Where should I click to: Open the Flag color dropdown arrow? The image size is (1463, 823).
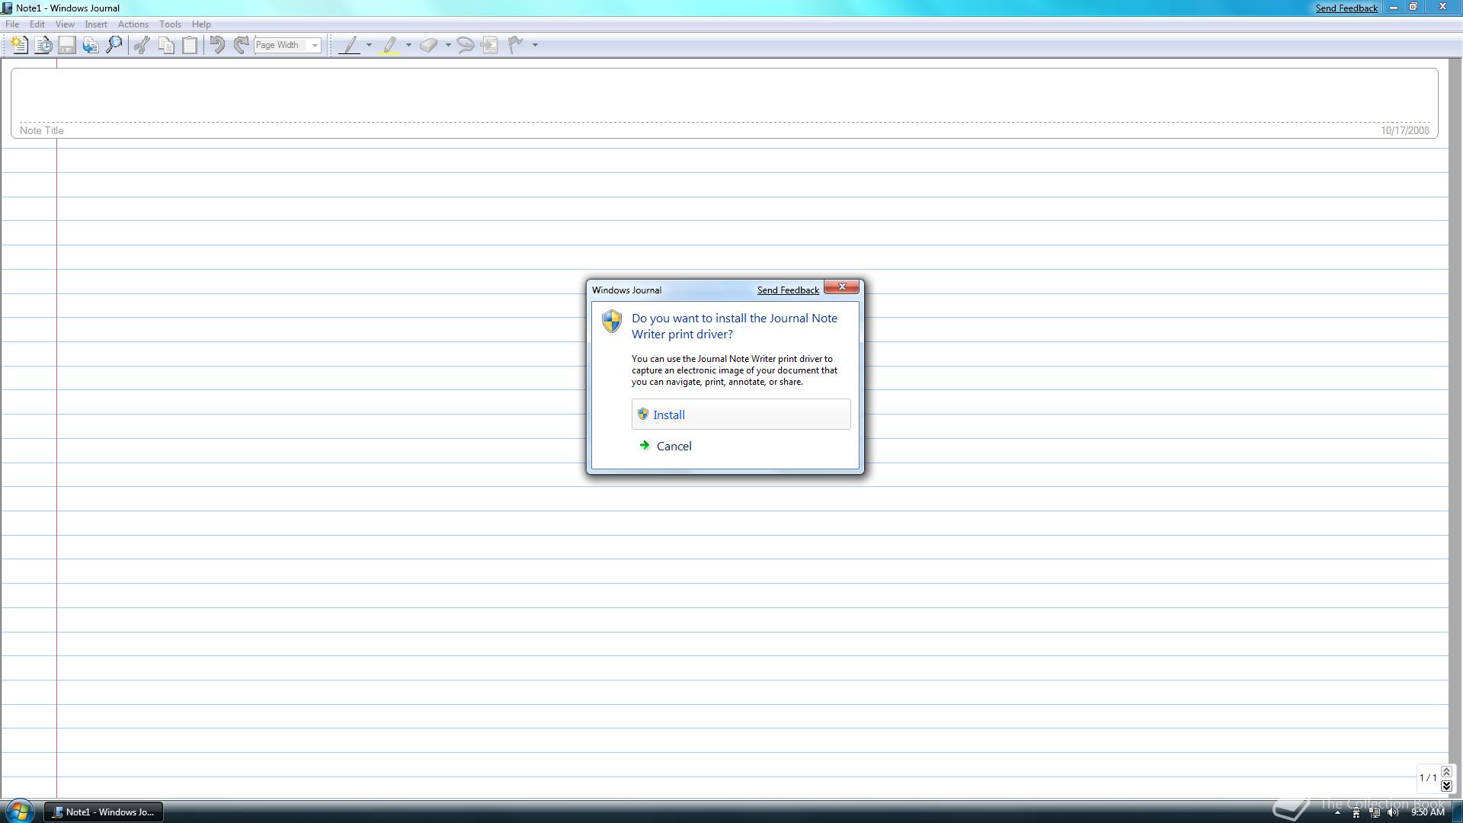click(535, 45)
